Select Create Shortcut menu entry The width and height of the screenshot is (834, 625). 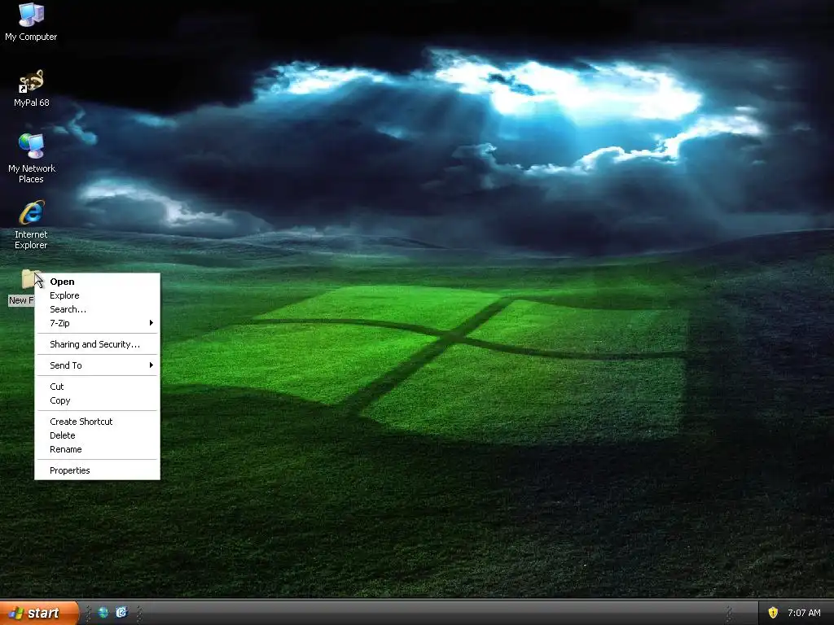(x=98, y=422)
